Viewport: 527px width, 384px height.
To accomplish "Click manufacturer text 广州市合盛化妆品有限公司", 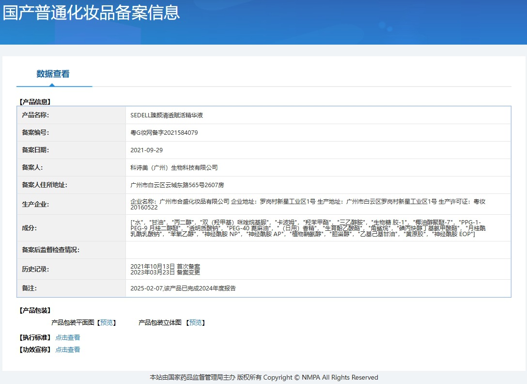I will click(194, 201).
